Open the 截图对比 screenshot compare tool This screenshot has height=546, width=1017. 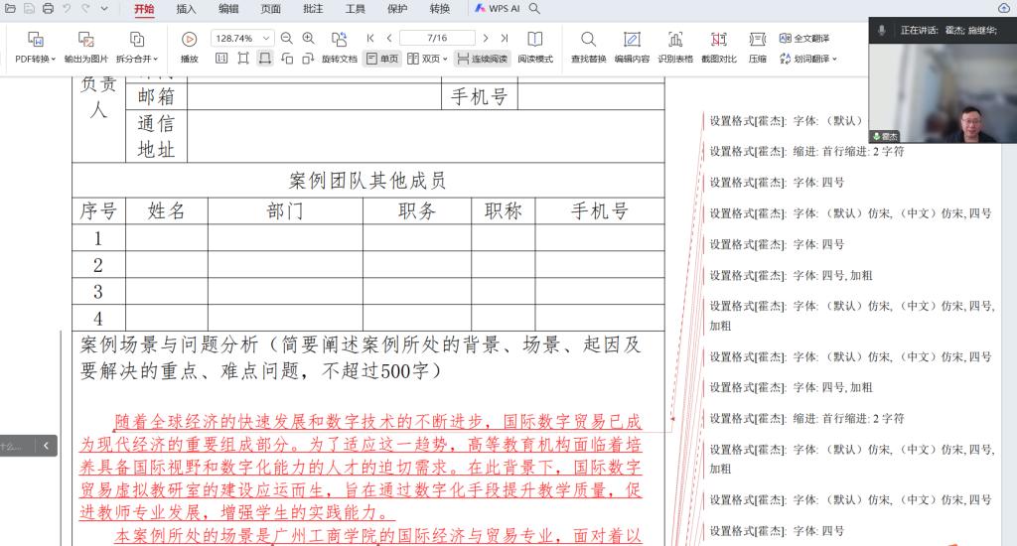[x=719, y=40]
